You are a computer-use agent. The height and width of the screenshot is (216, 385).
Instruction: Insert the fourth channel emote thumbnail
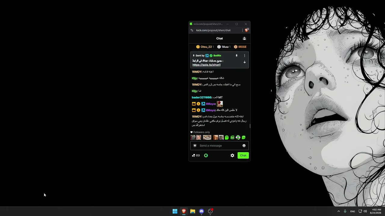coord(215,137)
